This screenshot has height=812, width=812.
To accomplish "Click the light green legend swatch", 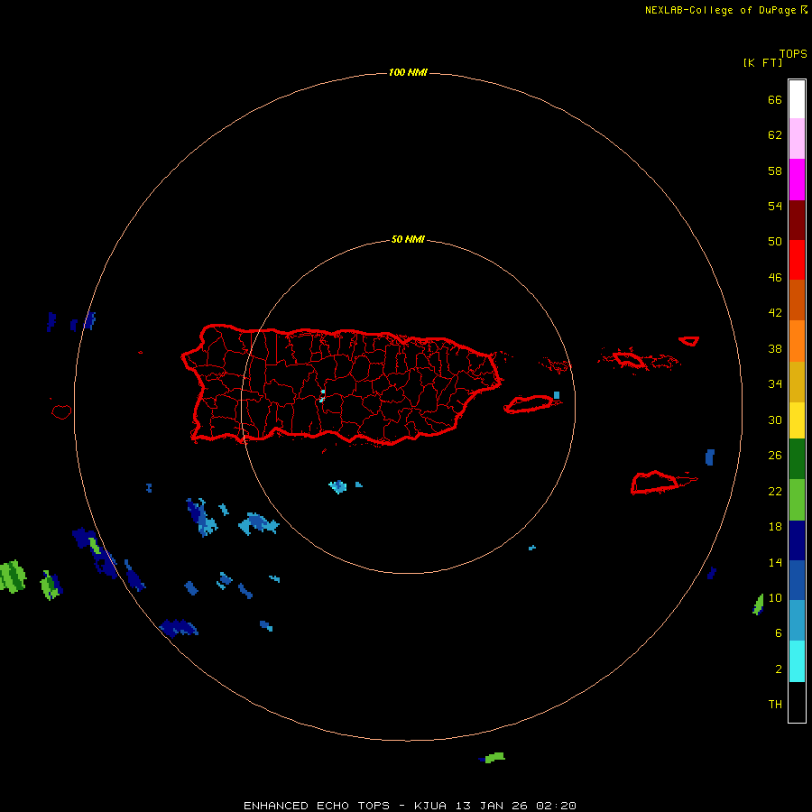I will click(797, 499).
